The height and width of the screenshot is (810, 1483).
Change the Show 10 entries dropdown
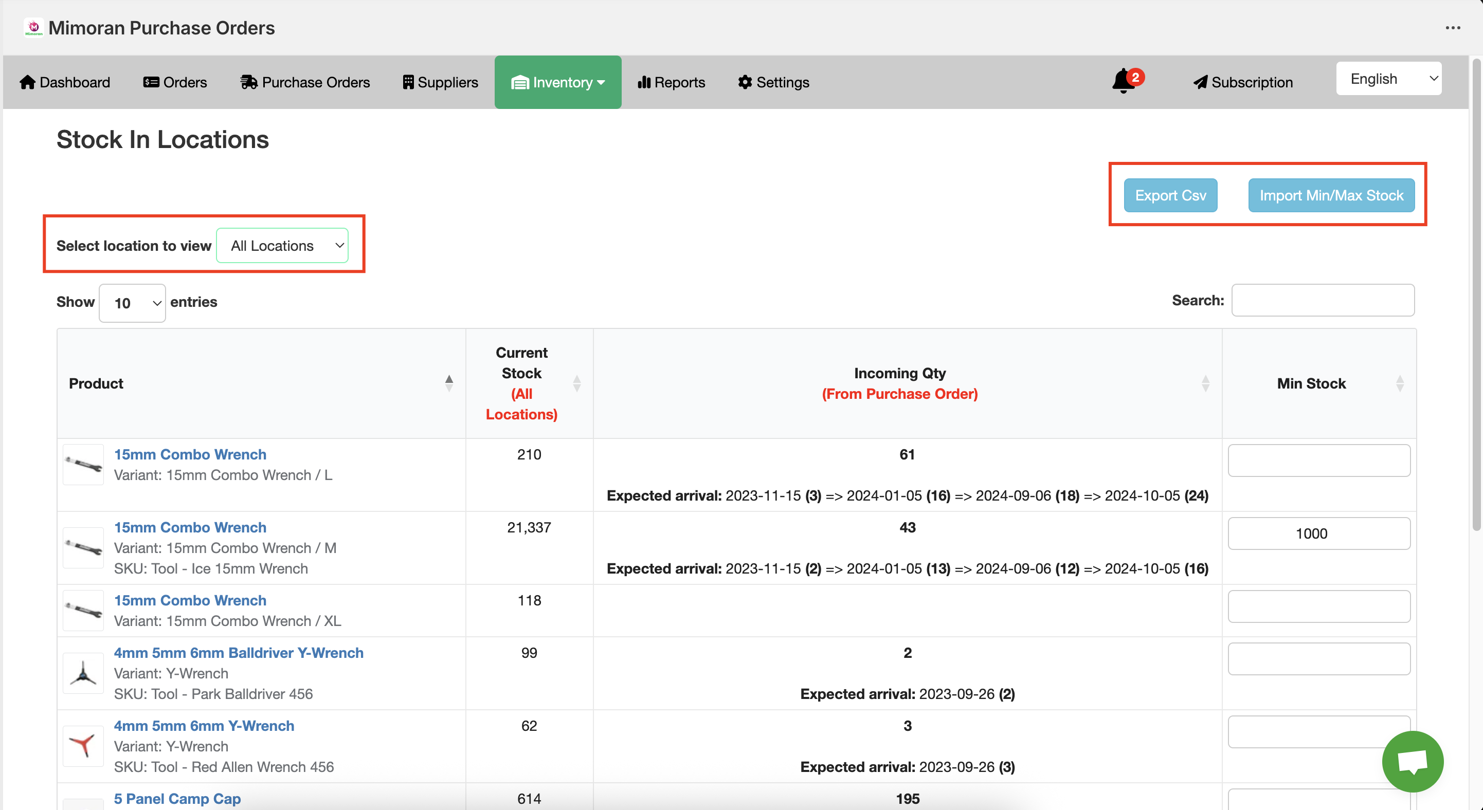[133, 303]
